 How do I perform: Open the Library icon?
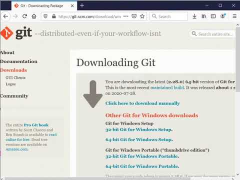tap(204, 16)
